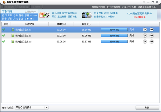The height and width of the screenshot is (112, 161).
Task: Open output folder for 微电影片段1.avi
Action: coord(152,30)
